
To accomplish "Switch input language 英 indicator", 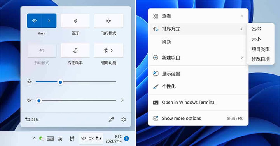I will 60,139.
